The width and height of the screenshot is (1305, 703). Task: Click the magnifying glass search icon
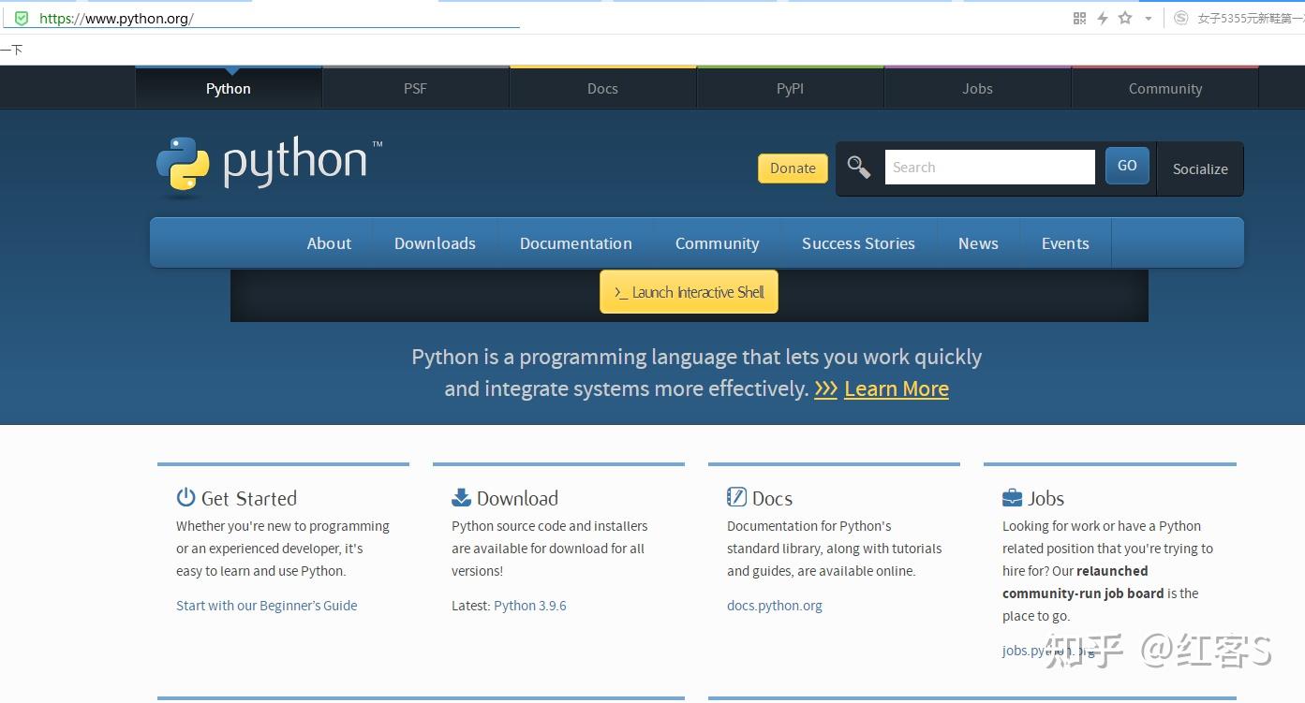[858, 168]
